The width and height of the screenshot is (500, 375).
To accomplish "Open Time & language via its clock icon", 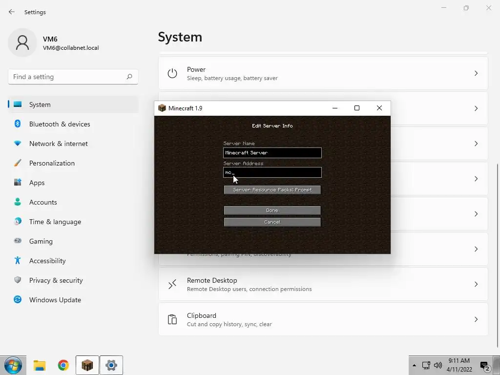I will 18,221.
